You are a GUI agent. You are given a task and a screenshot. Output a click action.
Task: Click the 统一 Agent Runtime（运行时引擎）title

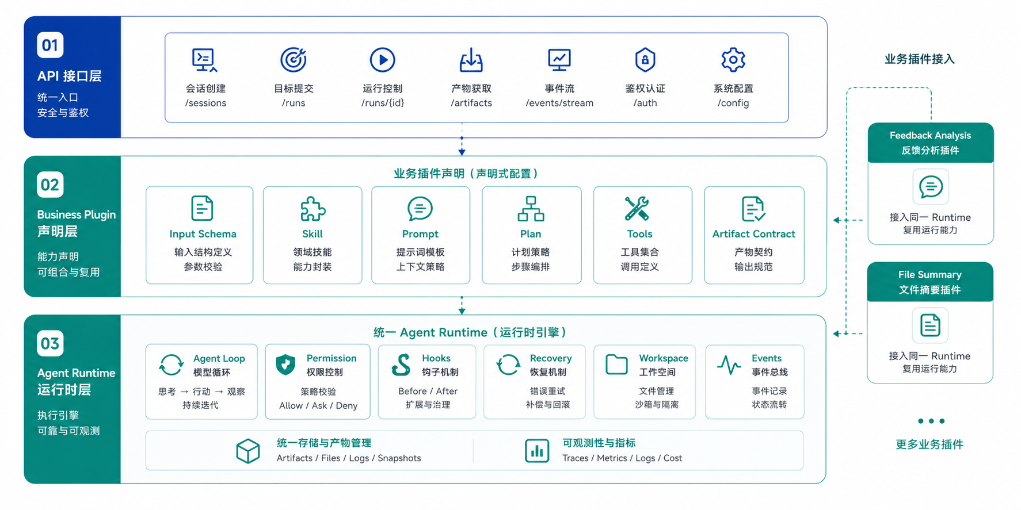tap(470, 332)
